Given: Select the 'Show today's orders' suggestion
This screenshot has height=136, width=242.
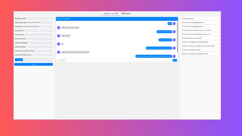Looking at the screenshot, I should click(200, 18).
